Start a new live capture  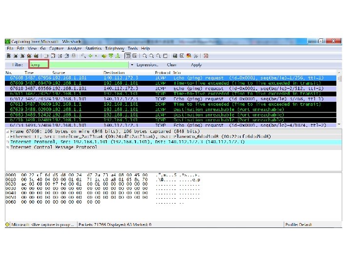click(22, 56)
